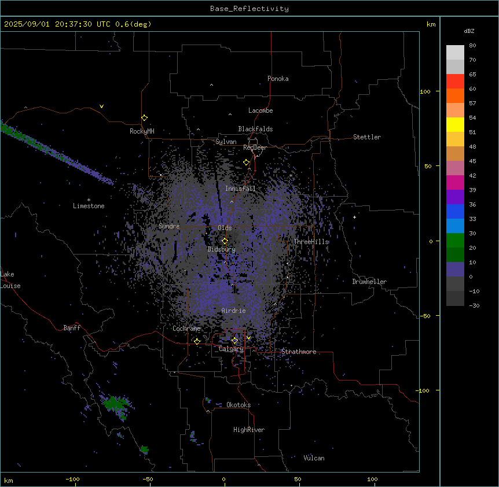Screen dimensions: 499x487
Task: Click the Strathmore label
Action: point(299,352)
